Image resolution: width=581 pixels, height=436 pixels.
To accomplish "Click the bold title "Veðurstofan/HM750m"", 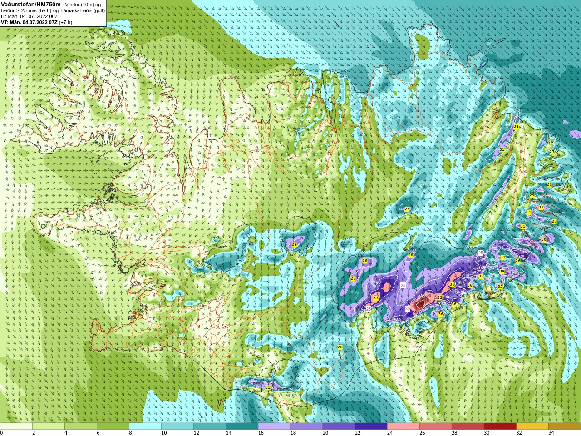I will point(30,4).
